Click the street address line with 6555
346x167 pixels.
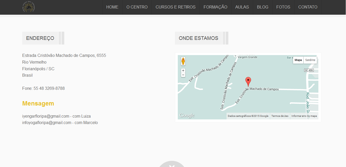[x=64, y=55]
